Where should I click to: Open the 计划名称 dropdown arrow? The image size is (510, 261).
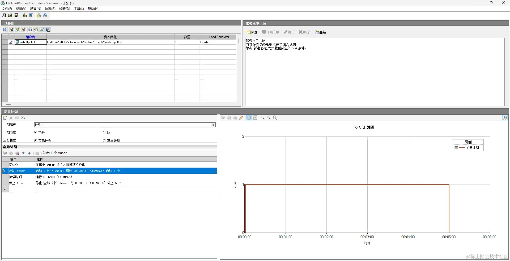213,125
